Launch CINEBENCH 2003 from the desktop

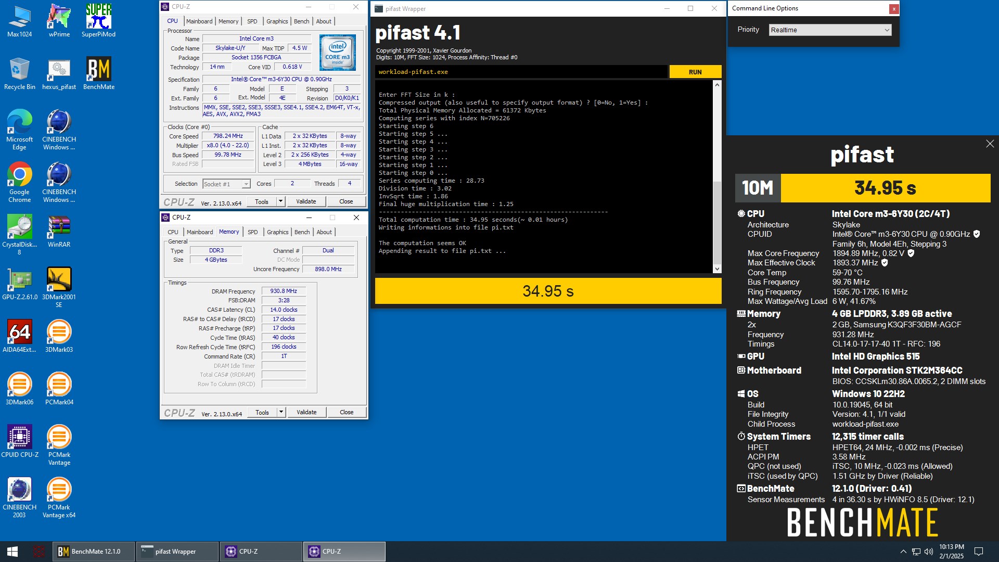19,497
